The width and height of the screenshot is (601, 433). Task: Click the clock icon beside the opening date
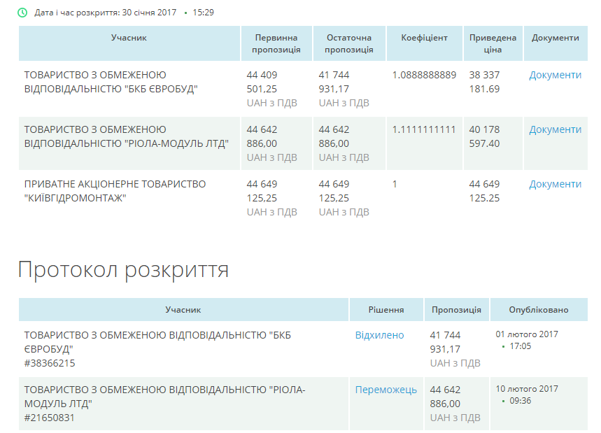(23, 13)
